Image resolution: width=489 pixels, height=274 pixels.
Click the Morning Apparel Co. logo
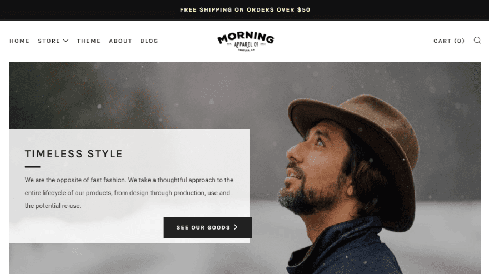[x=246, y=41]
